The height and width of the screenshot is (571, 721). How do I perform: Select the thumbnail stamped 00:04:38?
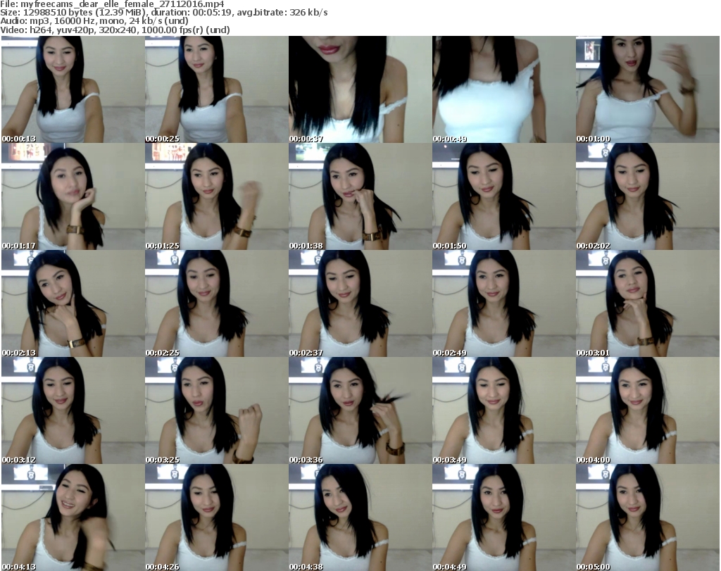(360, 517)
